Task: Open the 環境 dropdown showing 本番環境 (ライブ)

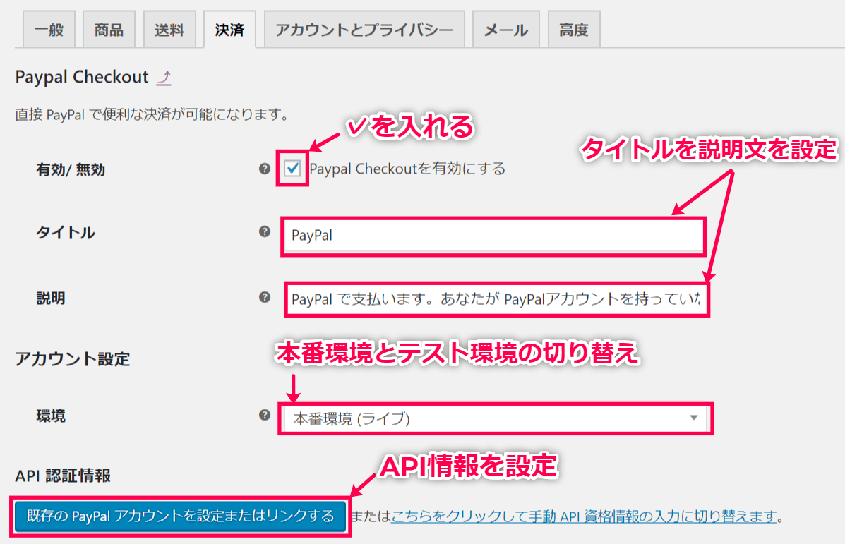Action: pyautogui.click(x=496, y=418)
